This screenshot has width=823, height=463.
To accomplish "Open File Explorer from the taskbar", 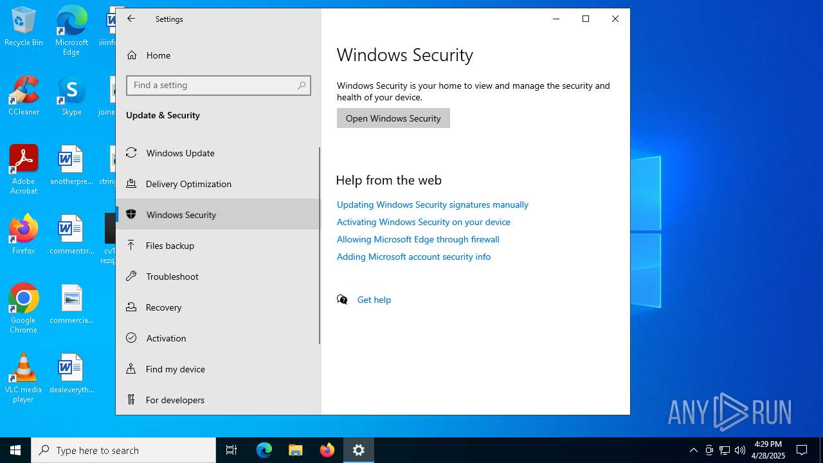I will [x=296, y=450].
